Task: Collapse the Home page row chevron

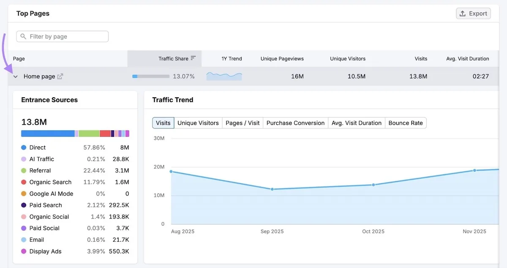Action: tap(16, 77)
